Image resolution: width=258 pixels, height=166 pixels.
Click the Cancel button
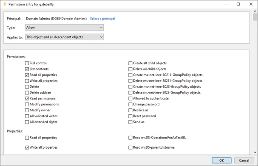click(244, 160)
